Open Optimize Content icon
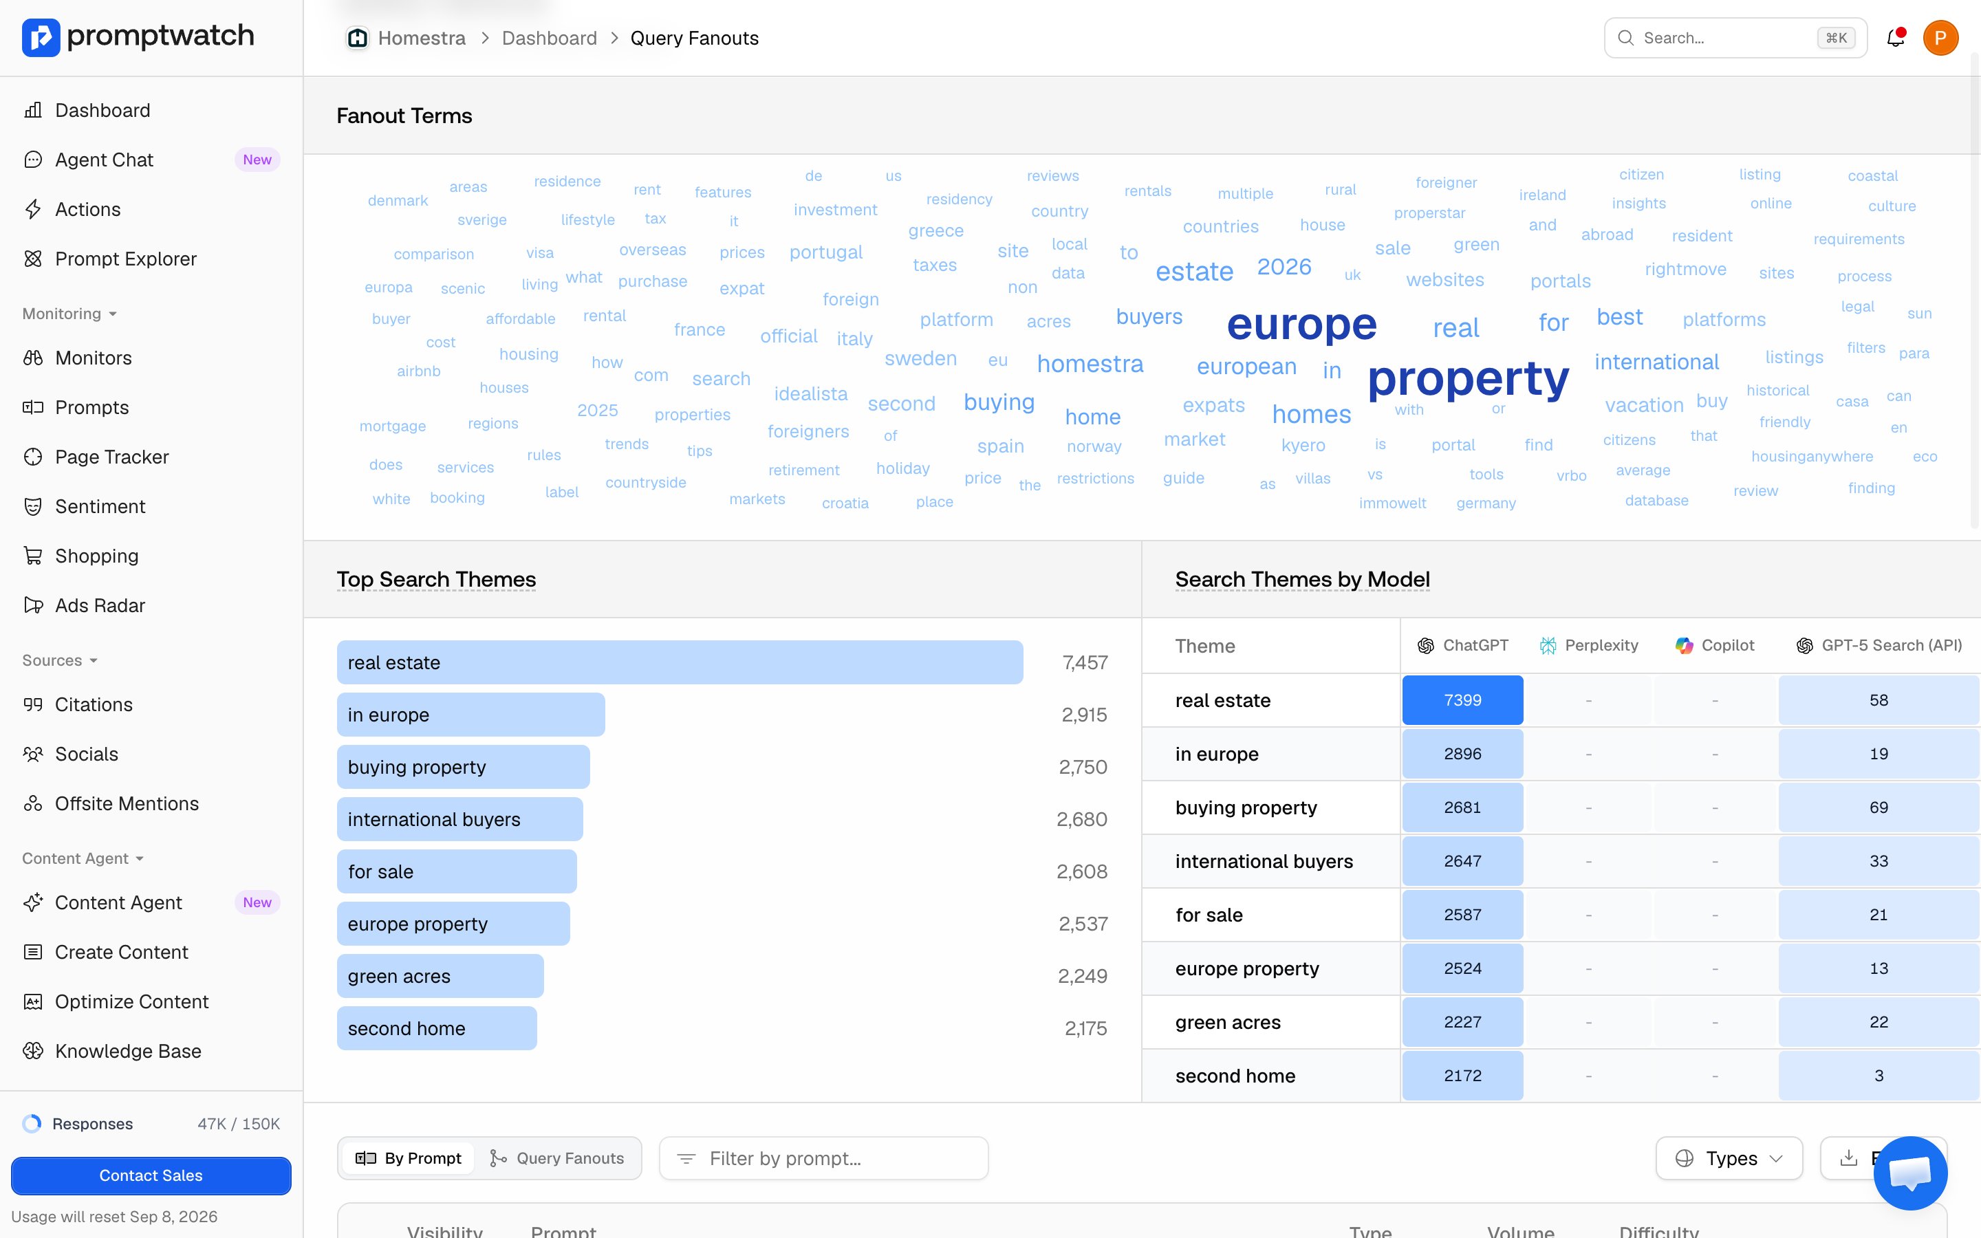 [33, 1001]
